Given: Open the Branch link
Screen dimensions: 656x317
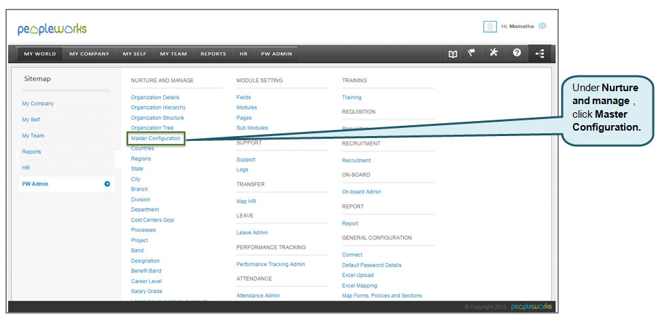Looking at the screenshot, I should pos(139,189).
